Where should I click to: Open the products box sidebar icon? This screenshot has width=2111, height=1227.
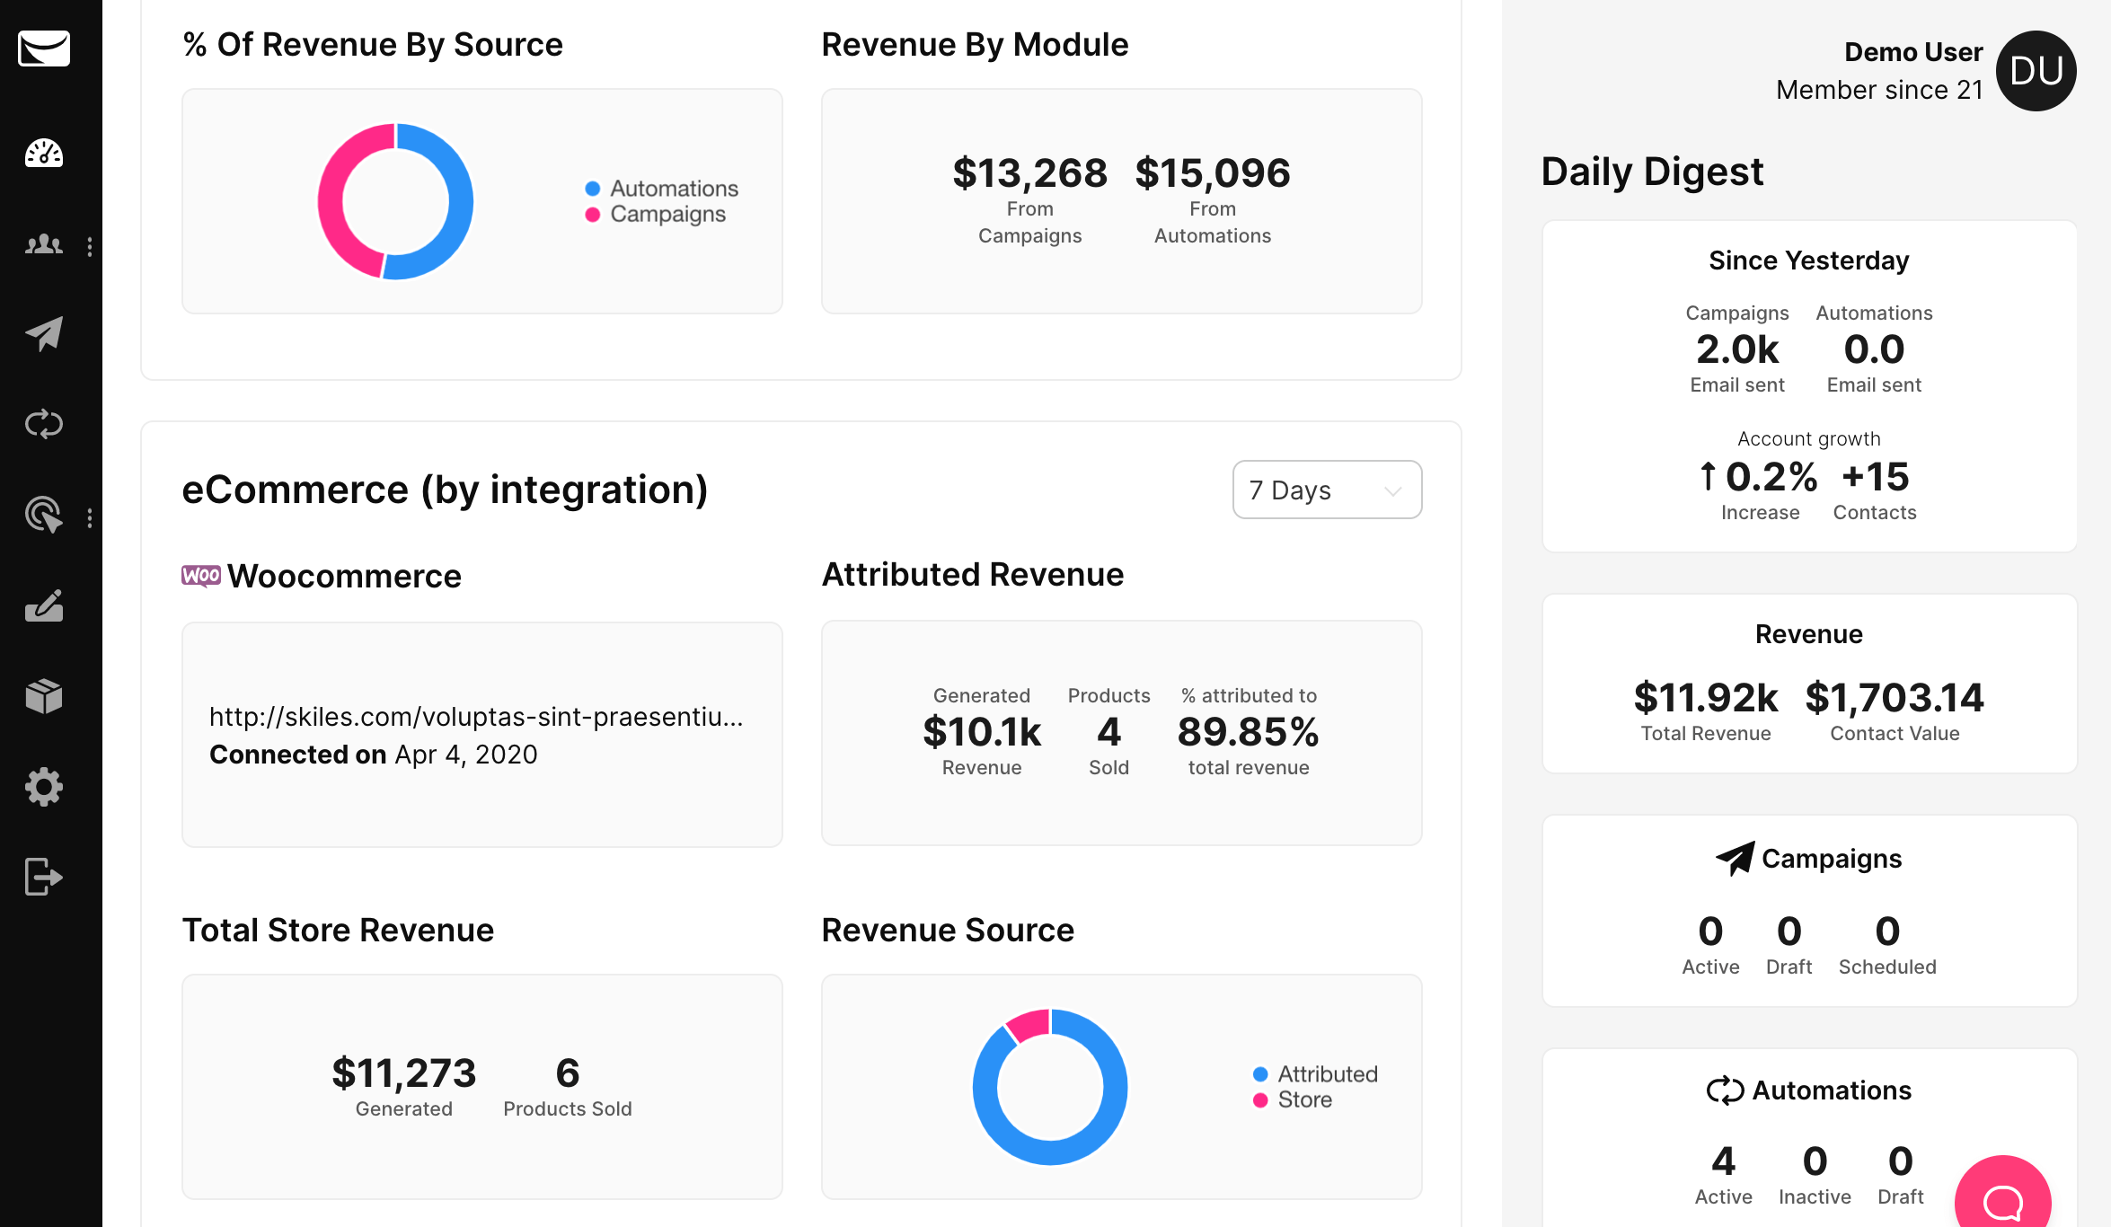44,696
